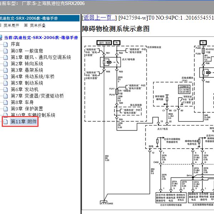Click the 左后中间障碍物传感器 label
214x214 pixels.
171,205
